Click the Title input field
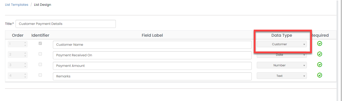The width and height of the screenshot is (342, 101). 65,24
